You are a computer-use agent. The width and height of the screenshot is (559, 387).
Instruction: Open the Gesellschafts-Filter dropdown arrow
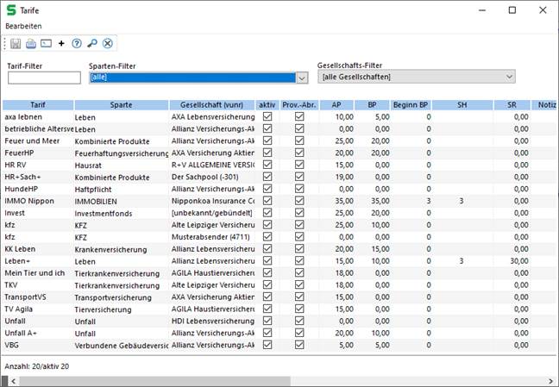(510, 78)
